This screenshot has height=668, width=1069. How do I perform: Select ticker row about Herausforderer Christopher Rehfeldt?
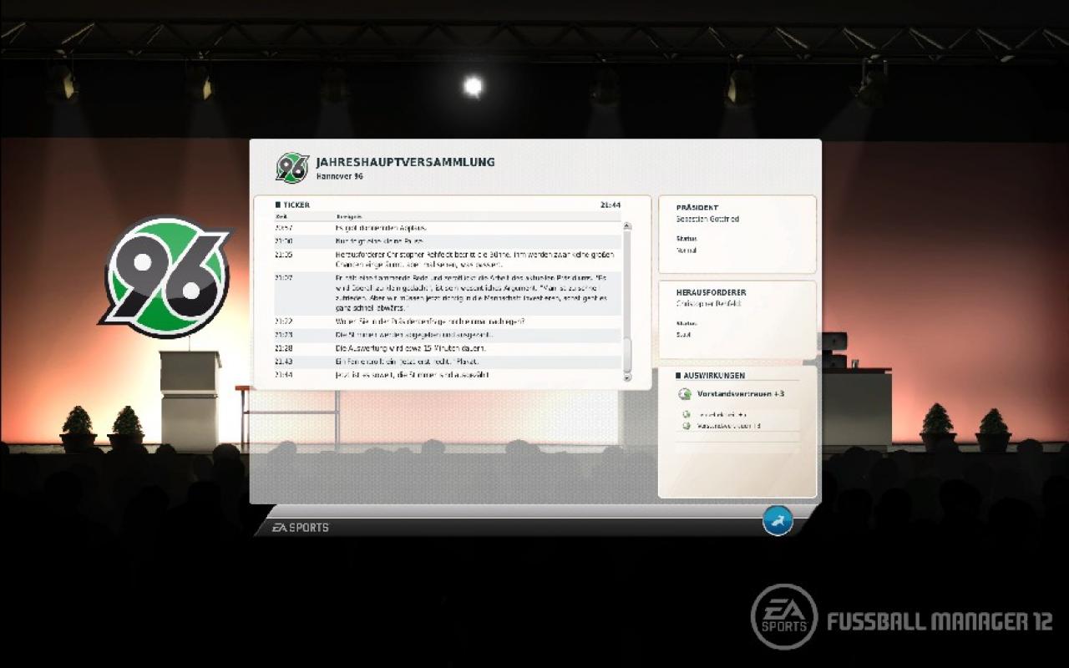point(448,260)
